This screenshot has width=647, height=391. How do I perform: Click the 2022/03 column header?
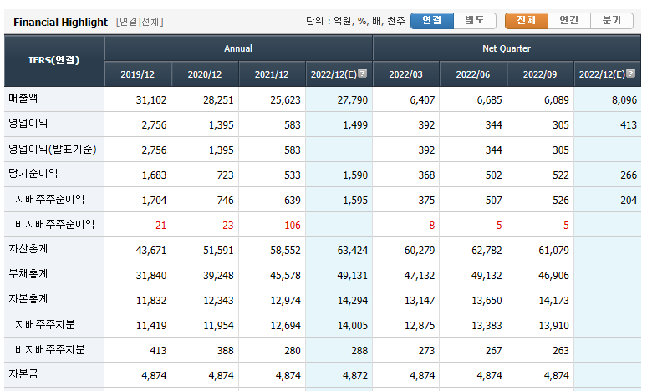coord(405,74)
